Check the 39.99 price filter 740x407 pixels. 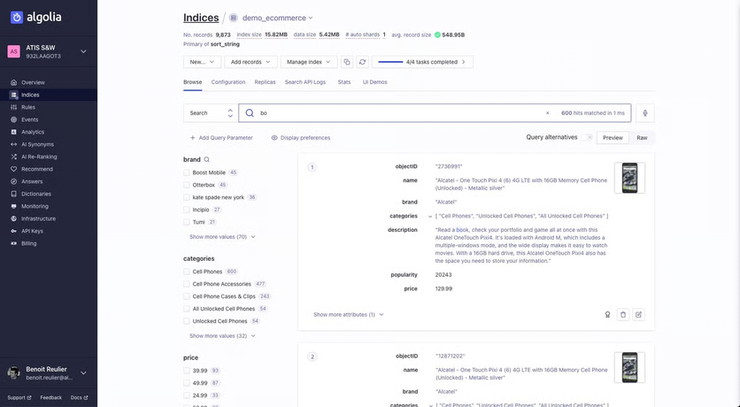[187, 371]
